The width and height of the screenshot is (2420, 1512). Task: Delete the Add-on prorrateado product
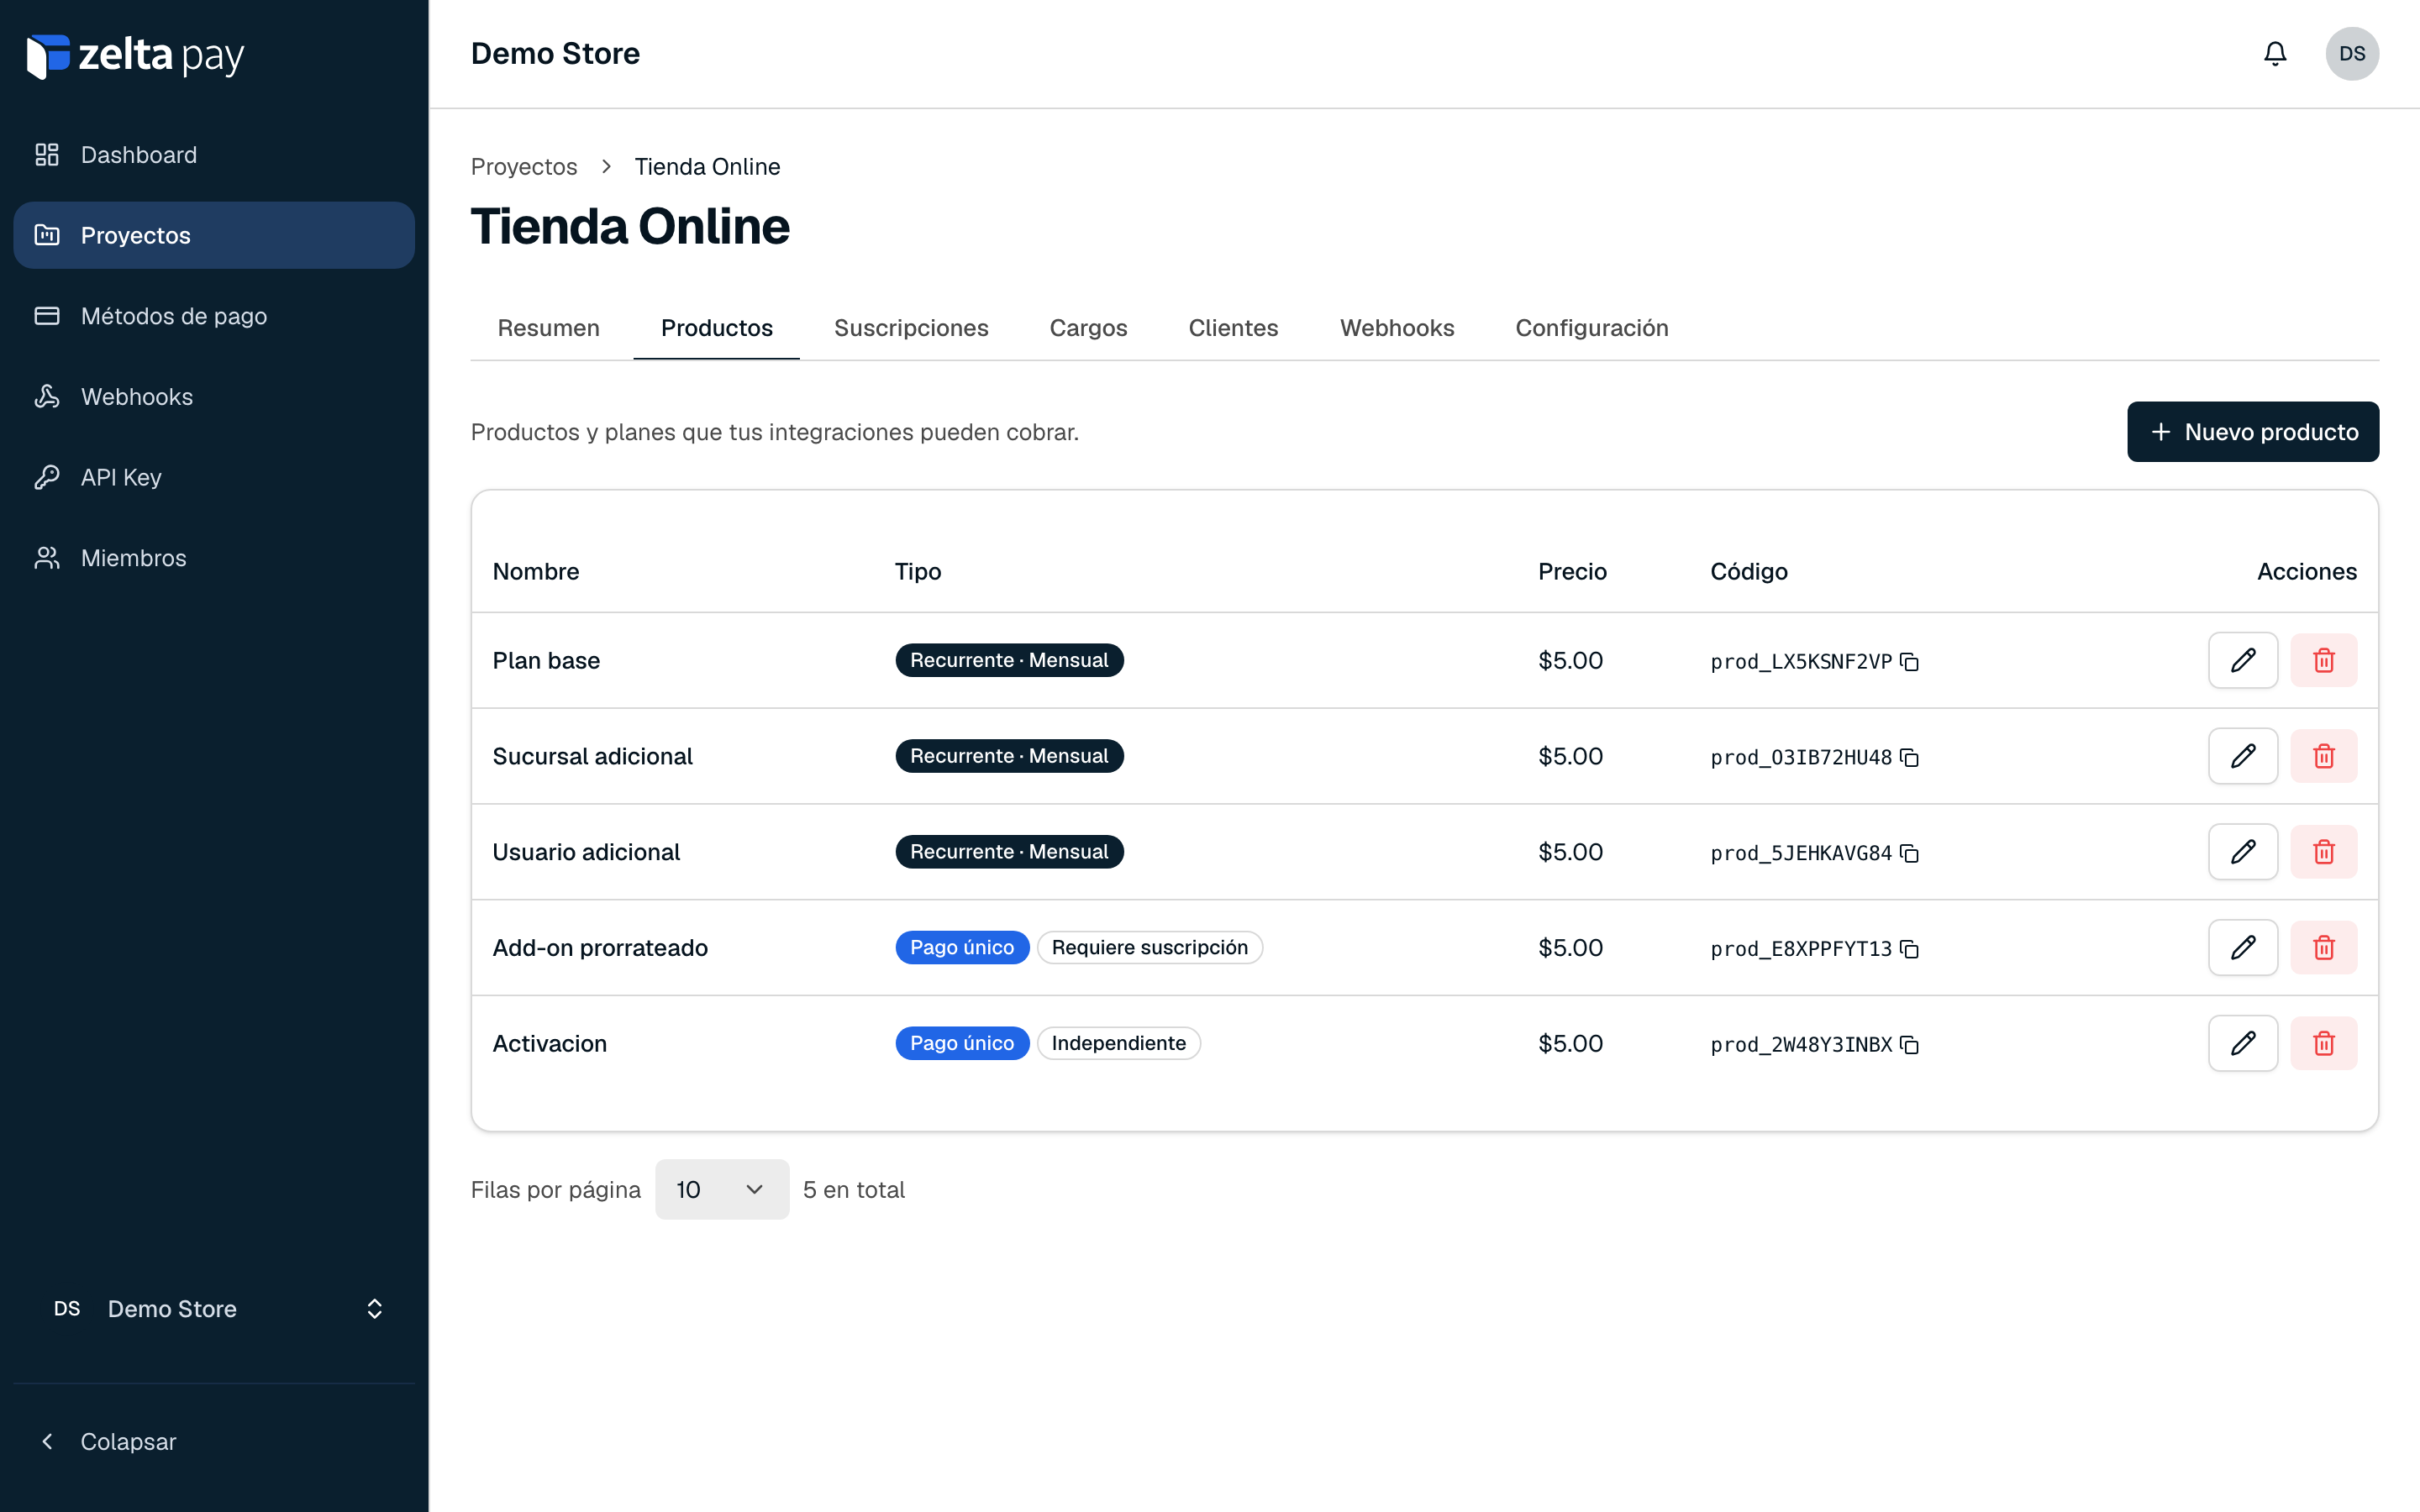point(2324,947)
